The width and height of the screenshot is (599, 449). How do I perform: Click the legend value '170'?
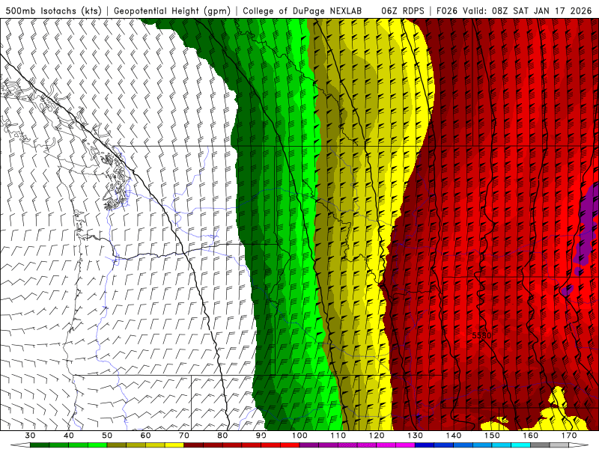tap(569, 436)
